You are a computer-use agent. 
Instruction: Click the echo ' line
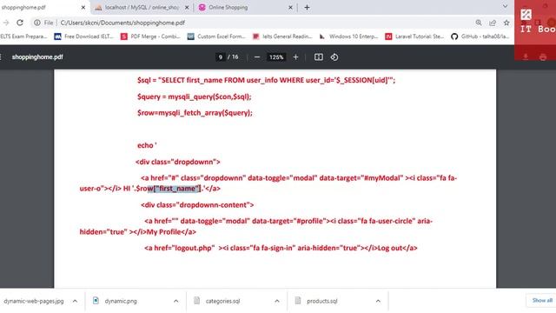147,145
